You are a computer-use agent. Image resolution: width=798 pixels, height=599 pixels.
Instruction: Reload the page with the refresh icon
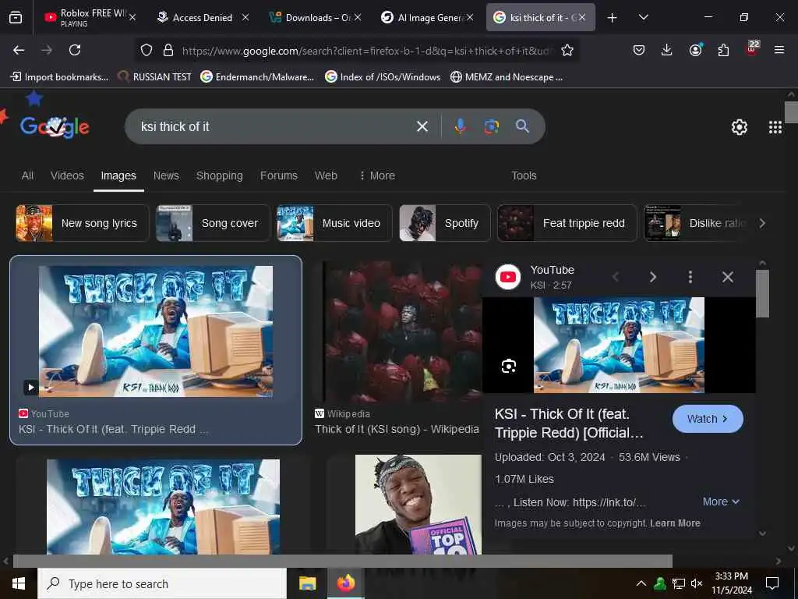[75, 50]
